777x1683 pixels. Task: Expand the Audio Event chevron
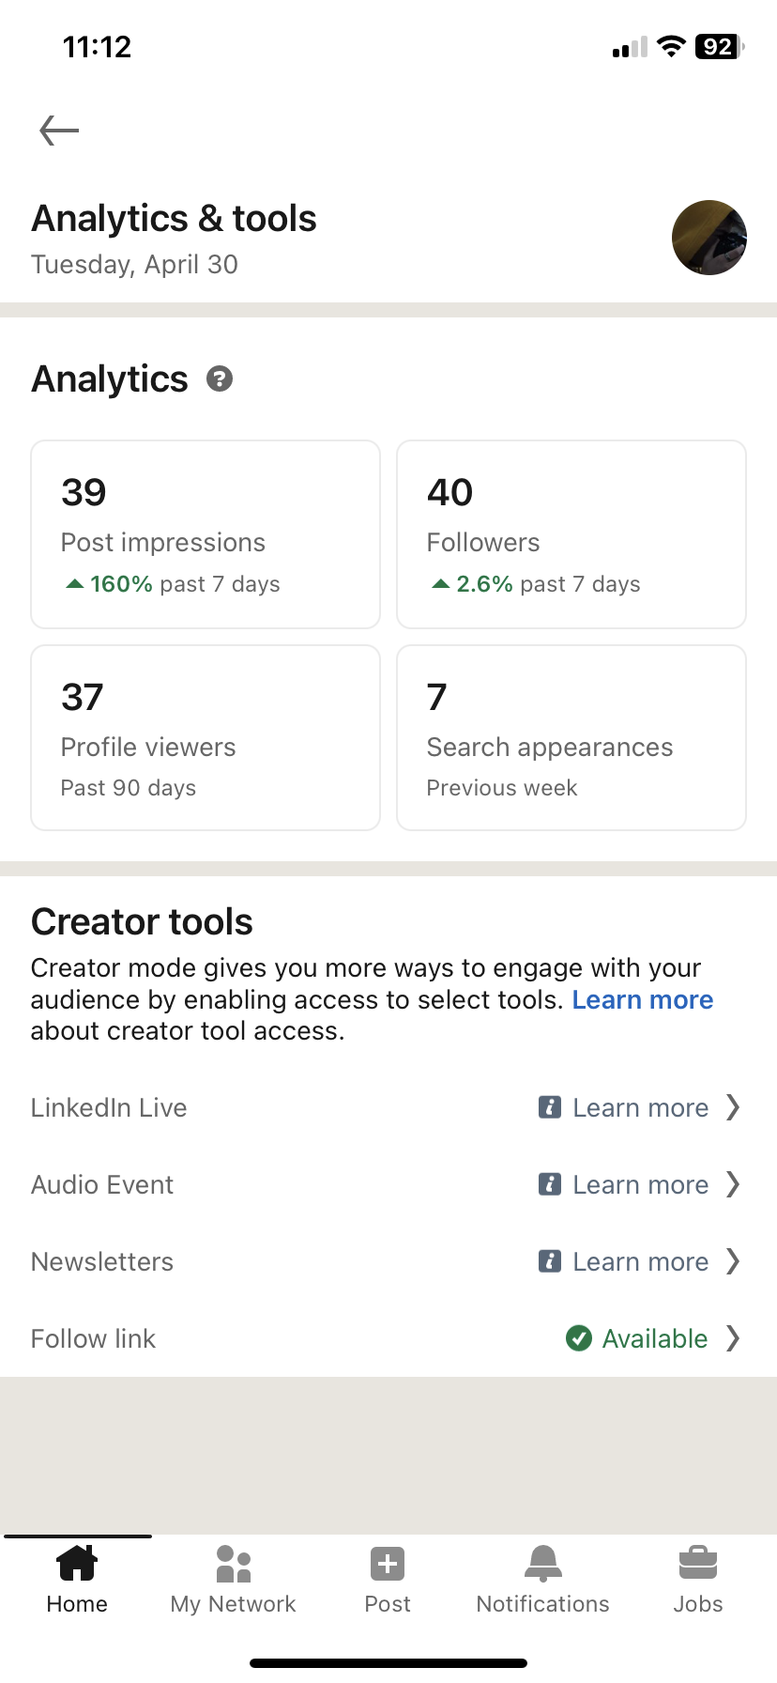click(733, 1184)
